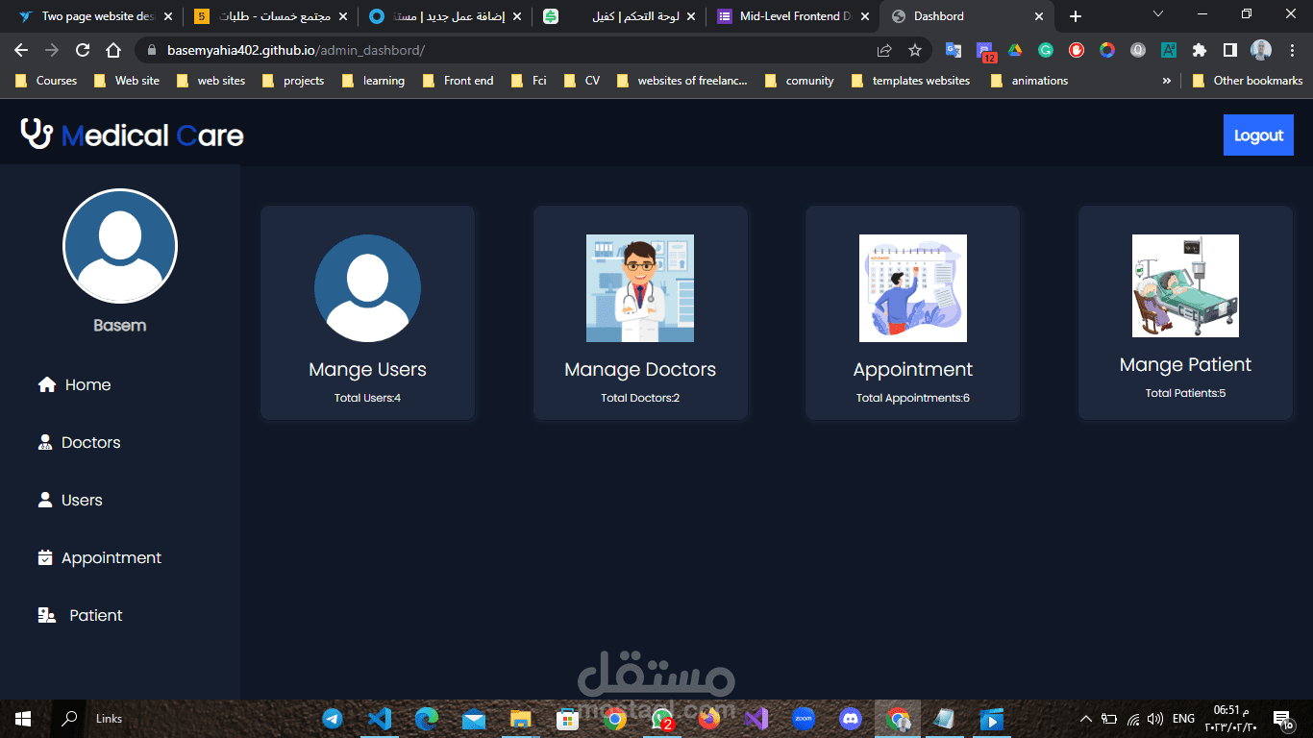Click the Mange Users person icon on the card
Image resolution: width=1313 pixels, height=738 pixels.
367,288
